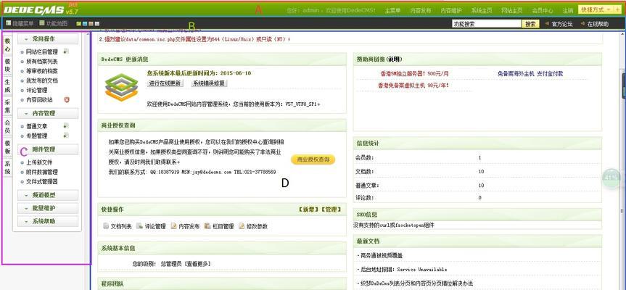Click the 评论管理 shortcut icon
Viewport: 626px width, 290px height.
click(139, 225)
